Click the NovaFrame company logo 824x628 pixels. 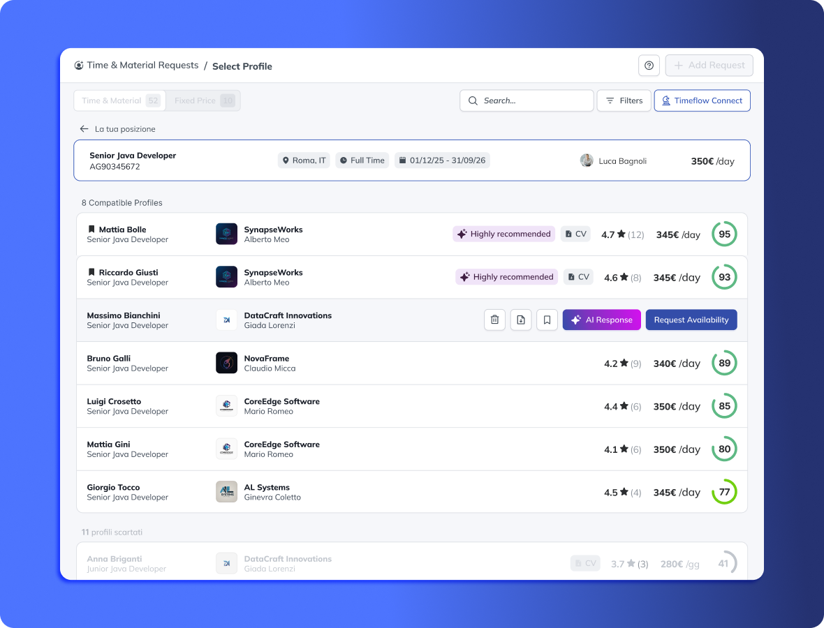pos(226,363)
